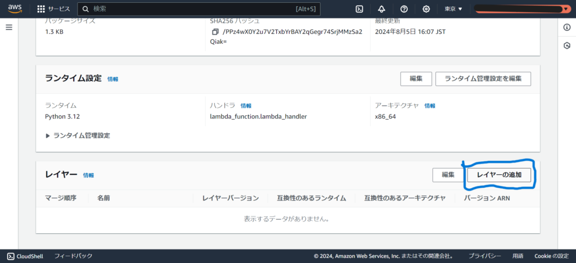Open the info panel icon at right
This screenshot has height=263, width=576.
567,28
